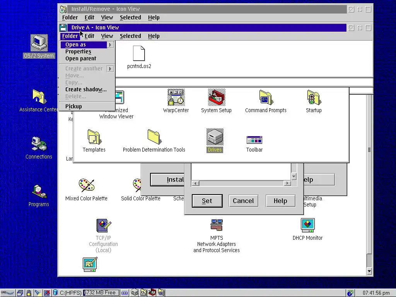Screen dimensions: 396x297
Task: Open Edit menu in Install/Remove window
Action: (x=89, y=18)
